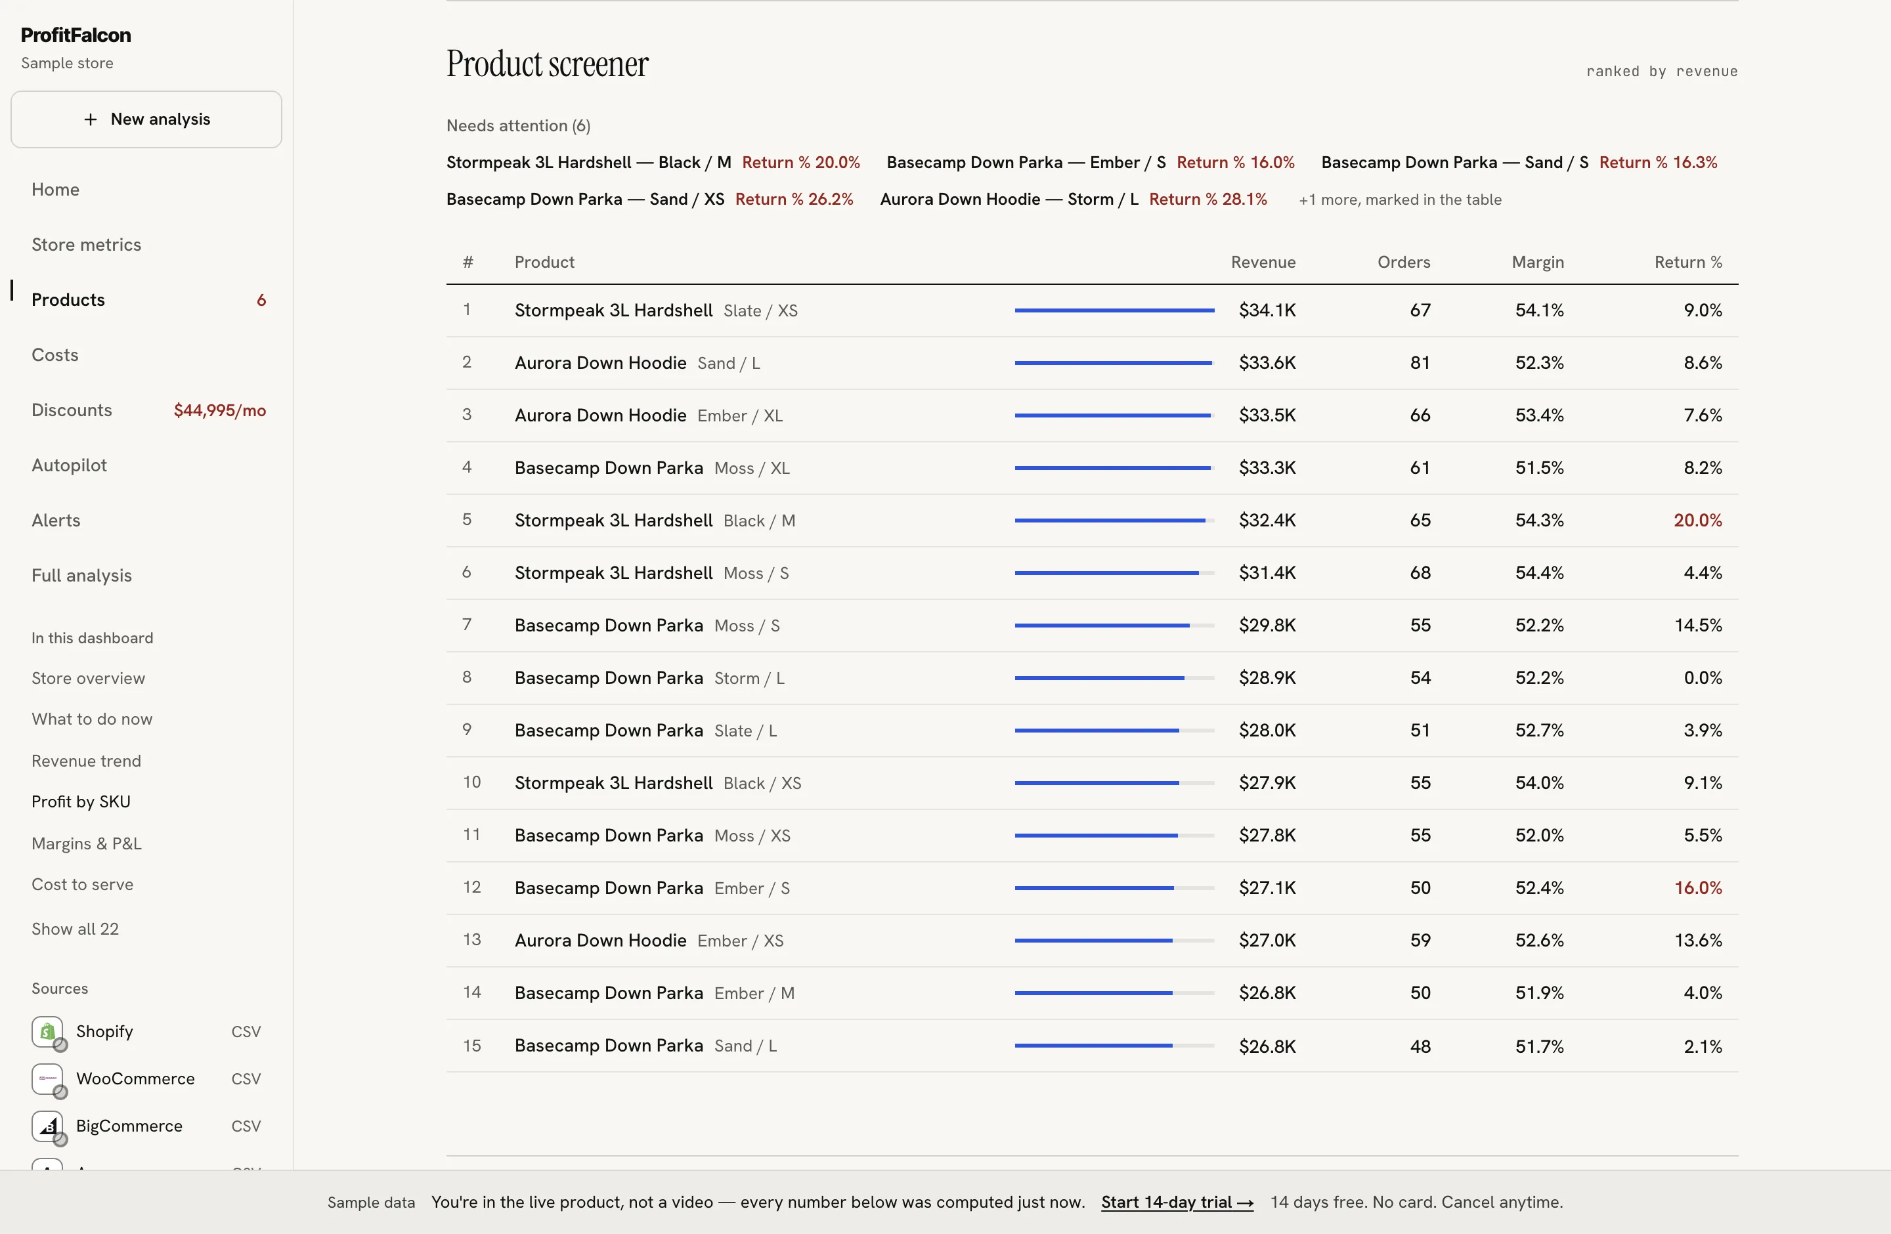Click attention item Stormpeak 3L Hardshell — Black / M
The image size is (1891, 1234).
point(653,163)
